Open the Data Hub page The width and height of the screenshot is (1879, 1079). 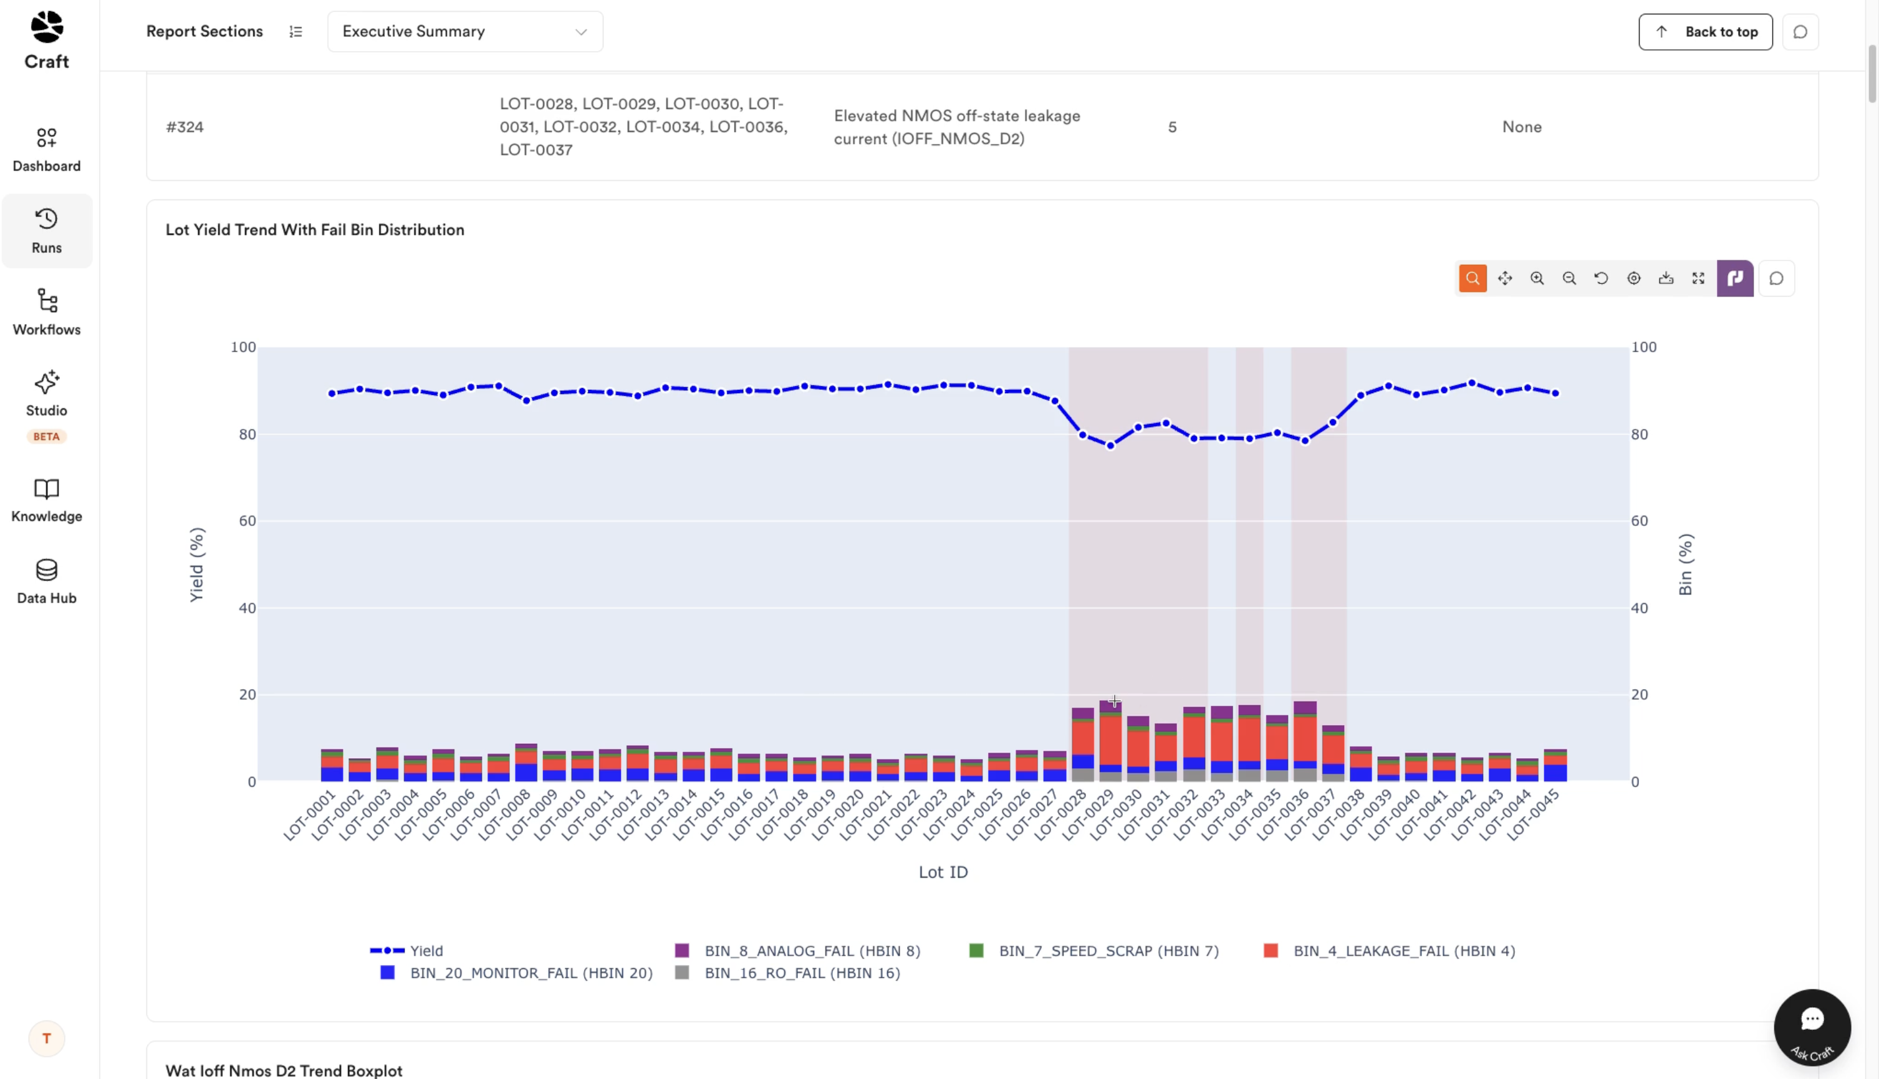tap(47, 581)
